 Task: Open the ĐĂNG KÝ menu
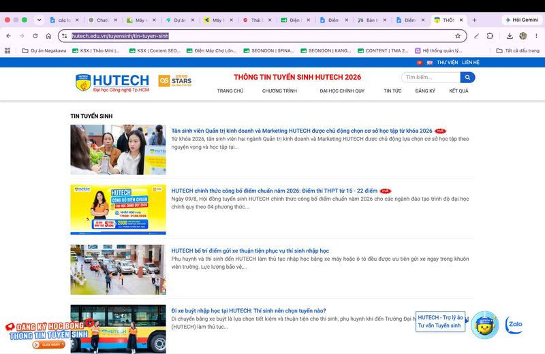[x=425, y=91]
